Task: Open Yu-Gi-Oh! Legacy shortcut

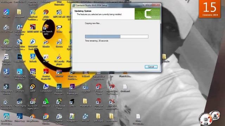Action: pos(33,104)
